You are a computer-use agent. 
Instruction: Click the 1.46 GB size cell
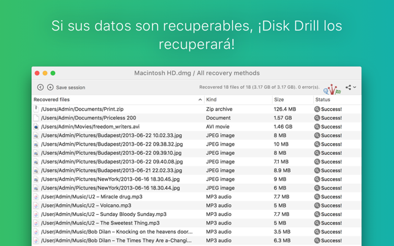tap(283, 127)
